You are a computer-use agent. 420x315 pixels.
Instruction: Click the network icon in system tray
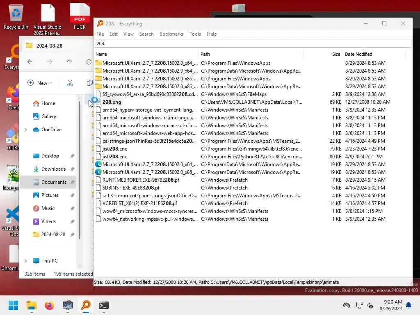pos(359,305)
